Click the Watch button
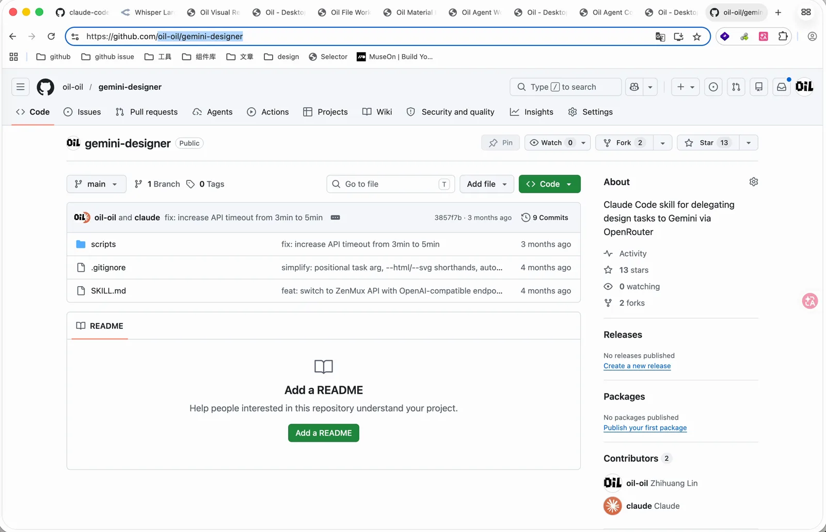The height and width of the screenshot is (532, 826). point(551,143)
